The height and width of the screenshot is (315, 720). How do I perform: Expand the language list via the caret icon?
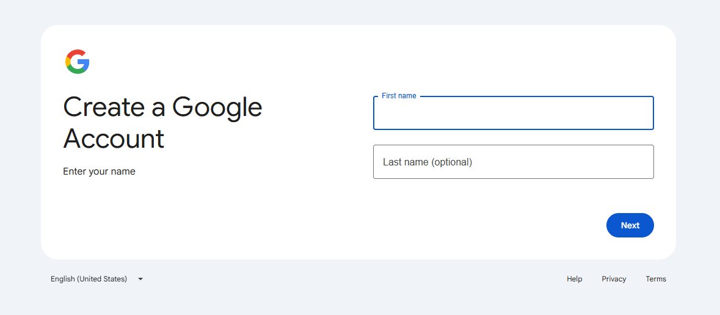(x=140, y=279)
